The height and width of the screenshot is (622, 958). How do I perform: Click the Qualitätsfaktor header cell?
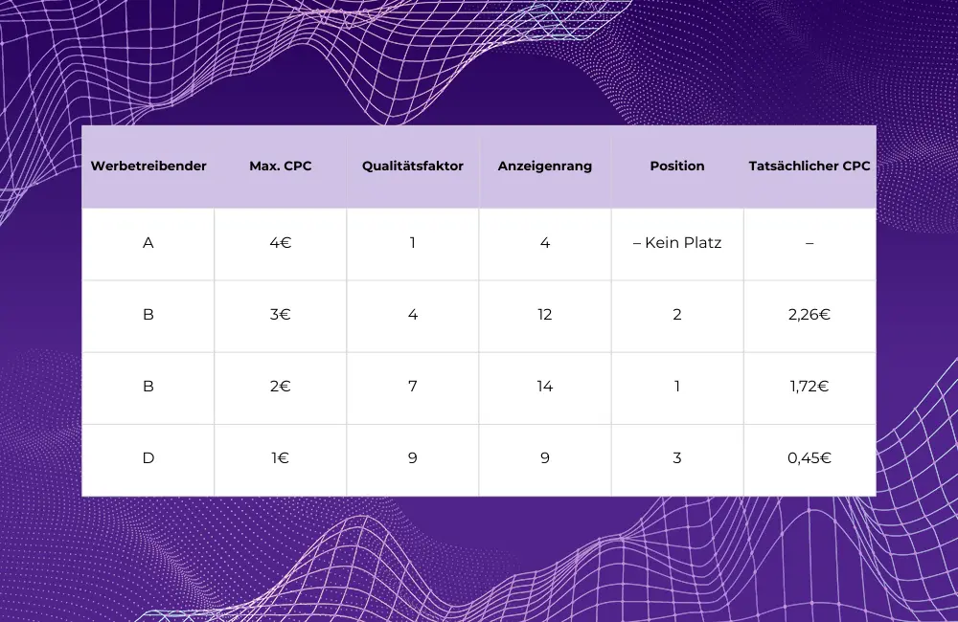[413, 167]
